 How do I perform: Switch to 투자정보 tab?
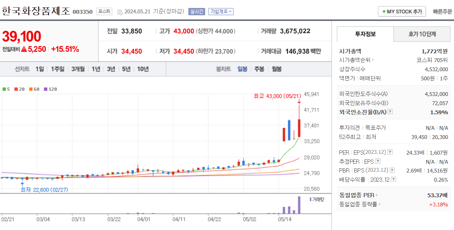click(365, 34)
